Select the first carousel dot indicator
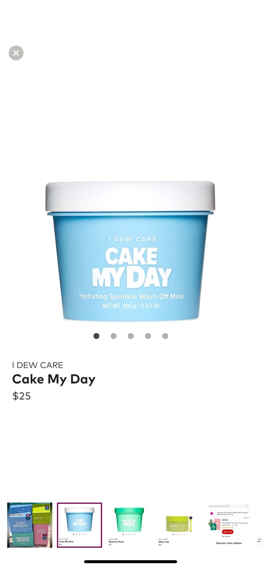Image resolution: width=261 pixels, height=568 pixels. [96, 336]
